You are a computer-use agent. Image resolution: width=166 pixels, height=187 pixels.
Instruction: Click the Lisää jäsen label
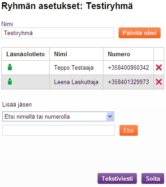coord(17,105)
